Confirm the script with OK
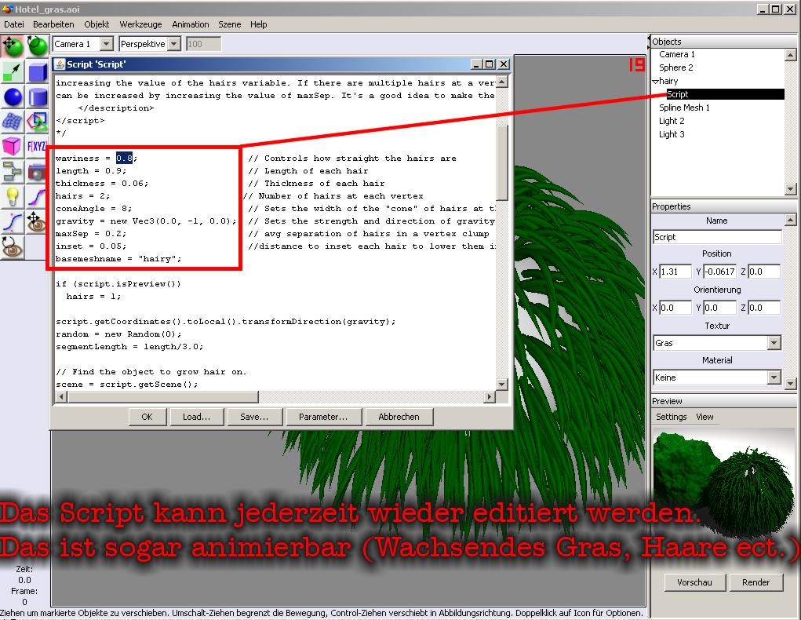This screenshot has width=801, height=620. 147,417
